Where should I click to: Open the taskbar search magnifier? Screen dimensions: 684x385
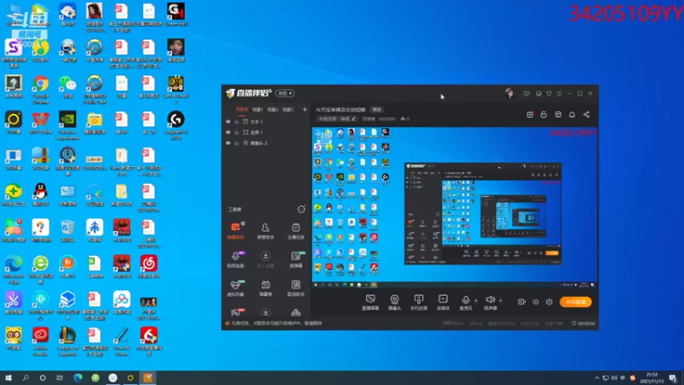point(26,378)
